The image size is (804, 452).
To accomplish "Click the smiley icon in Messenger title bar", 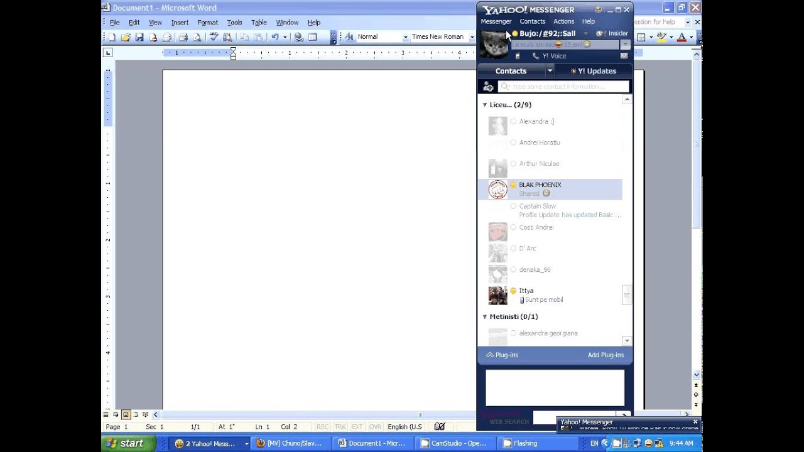I will pyautogui.click(x=598, y=9).
